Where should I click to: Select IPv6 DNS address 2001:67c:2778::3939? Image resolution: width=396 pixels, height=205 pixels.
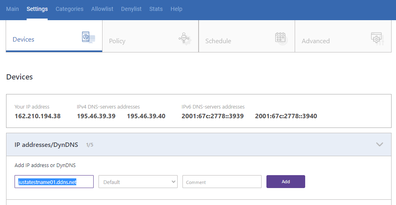pos(213,116)
